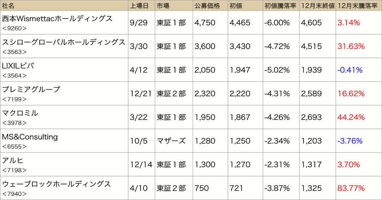The height and width of the screenshot is (200, 382).
Task: Click the アルヒ company name
Action: tap(13, 160)
